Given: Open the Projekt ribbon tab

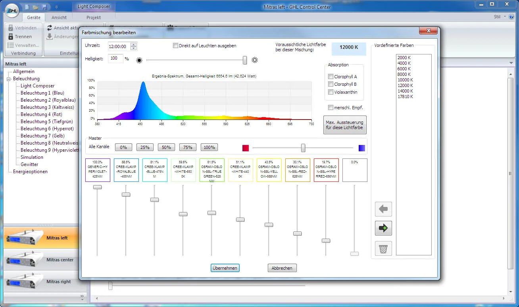Looking at the screenshot, I should click(x=94, y=17).
